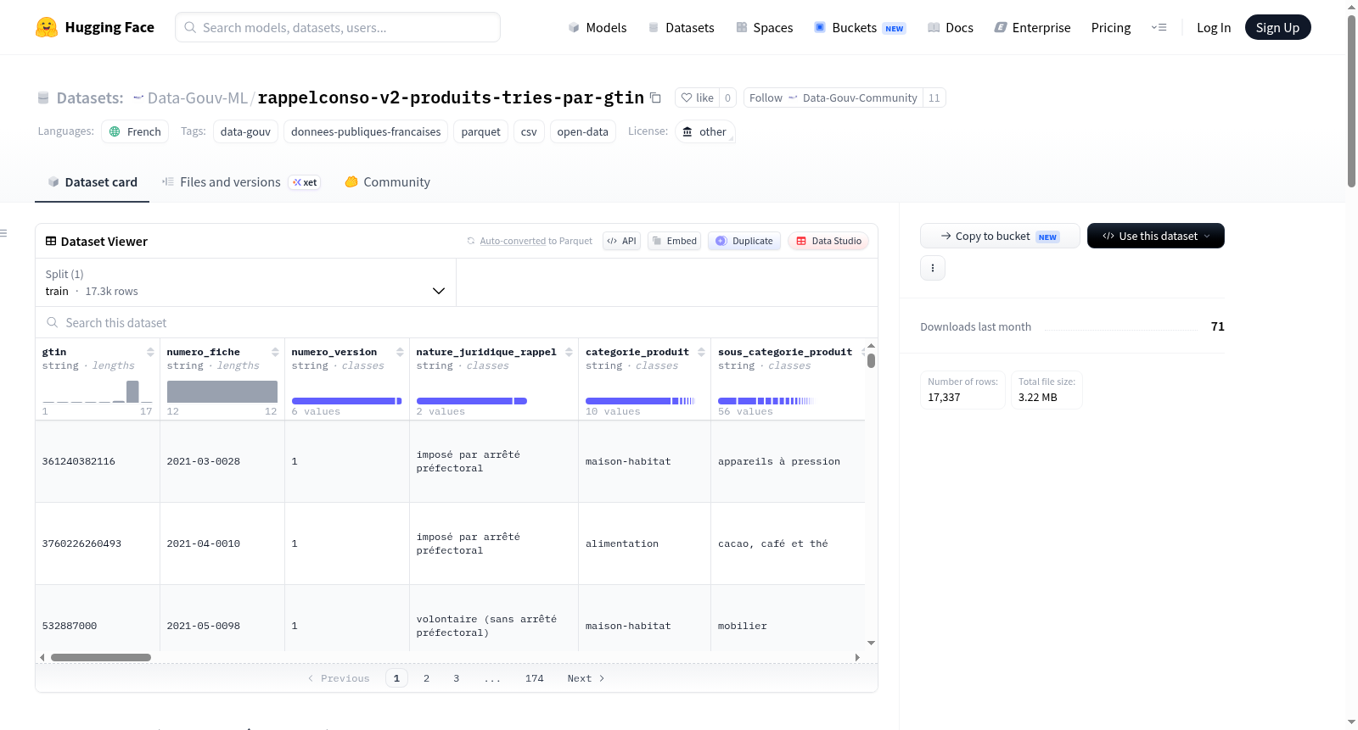
Task: Select the csv tag
Action: tap(529, 131)
